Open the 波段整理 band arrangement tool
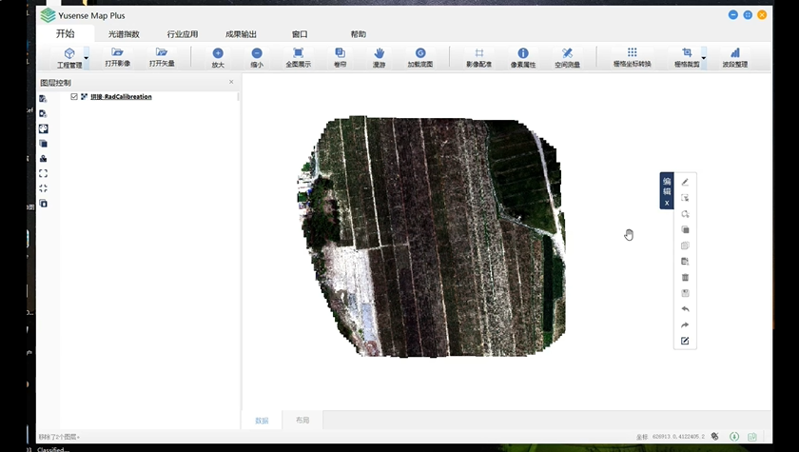This screenshot has height=452, width=799. [x=734, y=56]
